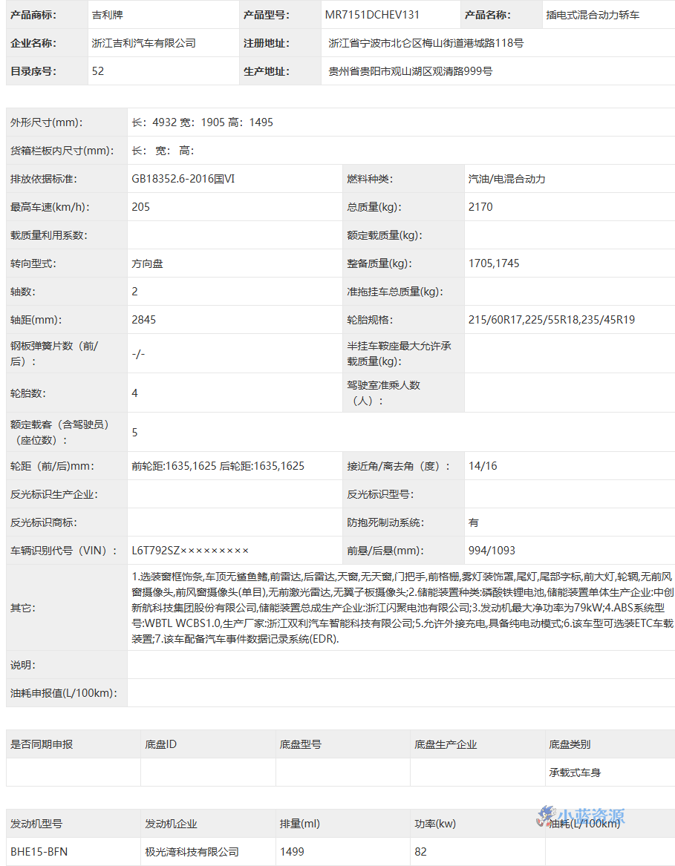The image size is (675, 866).
Task: Click the 货箱栏板内尺寸(mm) label
Action: pos(62,151)
